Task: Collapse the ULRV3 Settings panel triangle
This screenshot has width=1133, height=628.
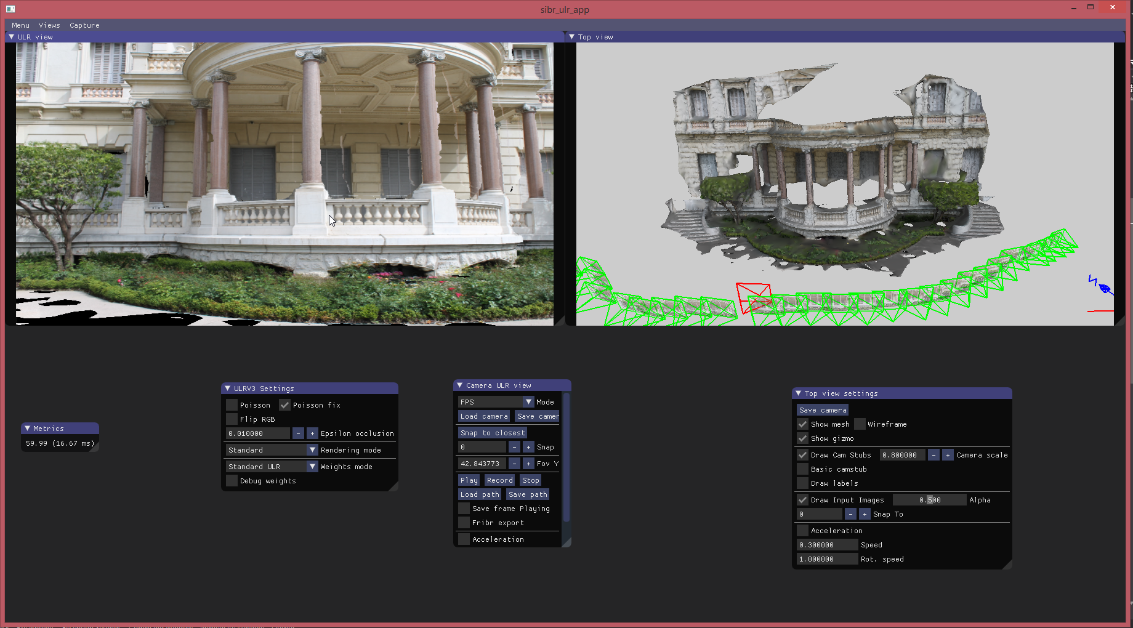Action: coord(228,388)
